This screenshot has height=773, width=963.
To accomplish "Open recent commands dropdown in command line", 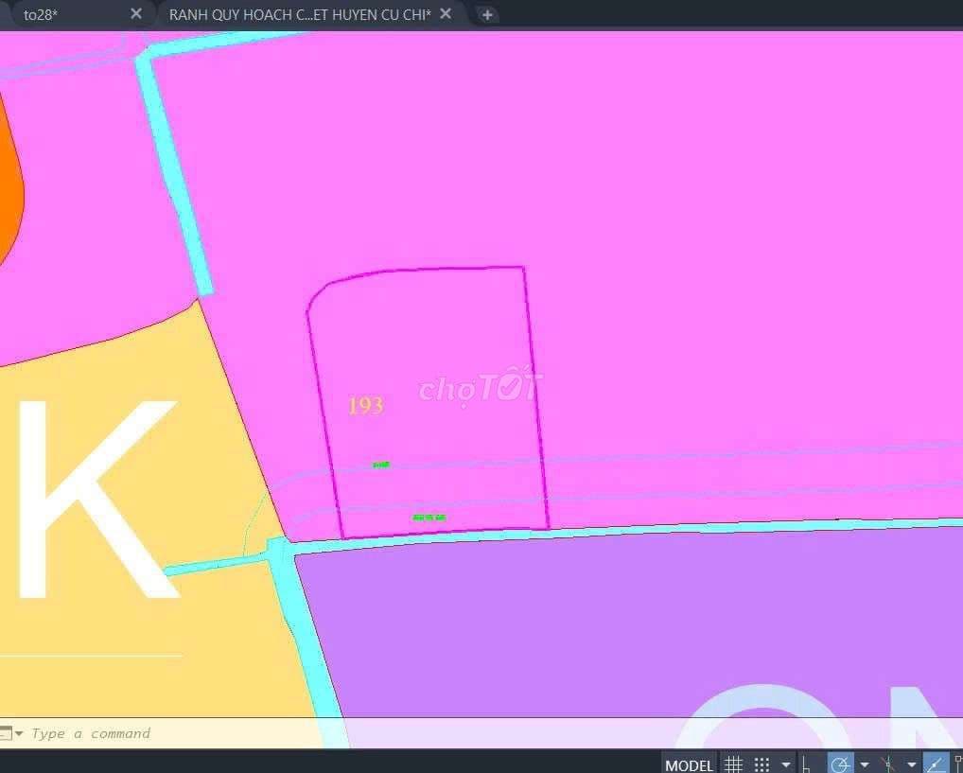I will pyautogui.click(x=19, y=733).
